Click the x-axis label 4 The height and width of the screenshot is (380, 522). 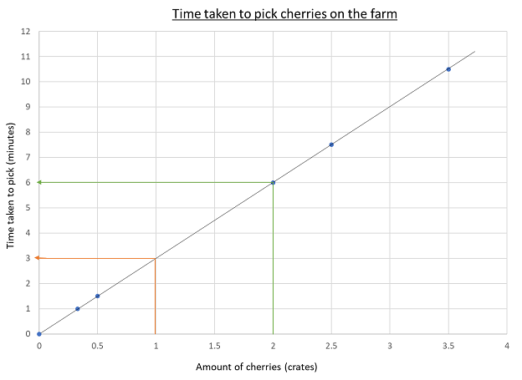tap(506, 344)
